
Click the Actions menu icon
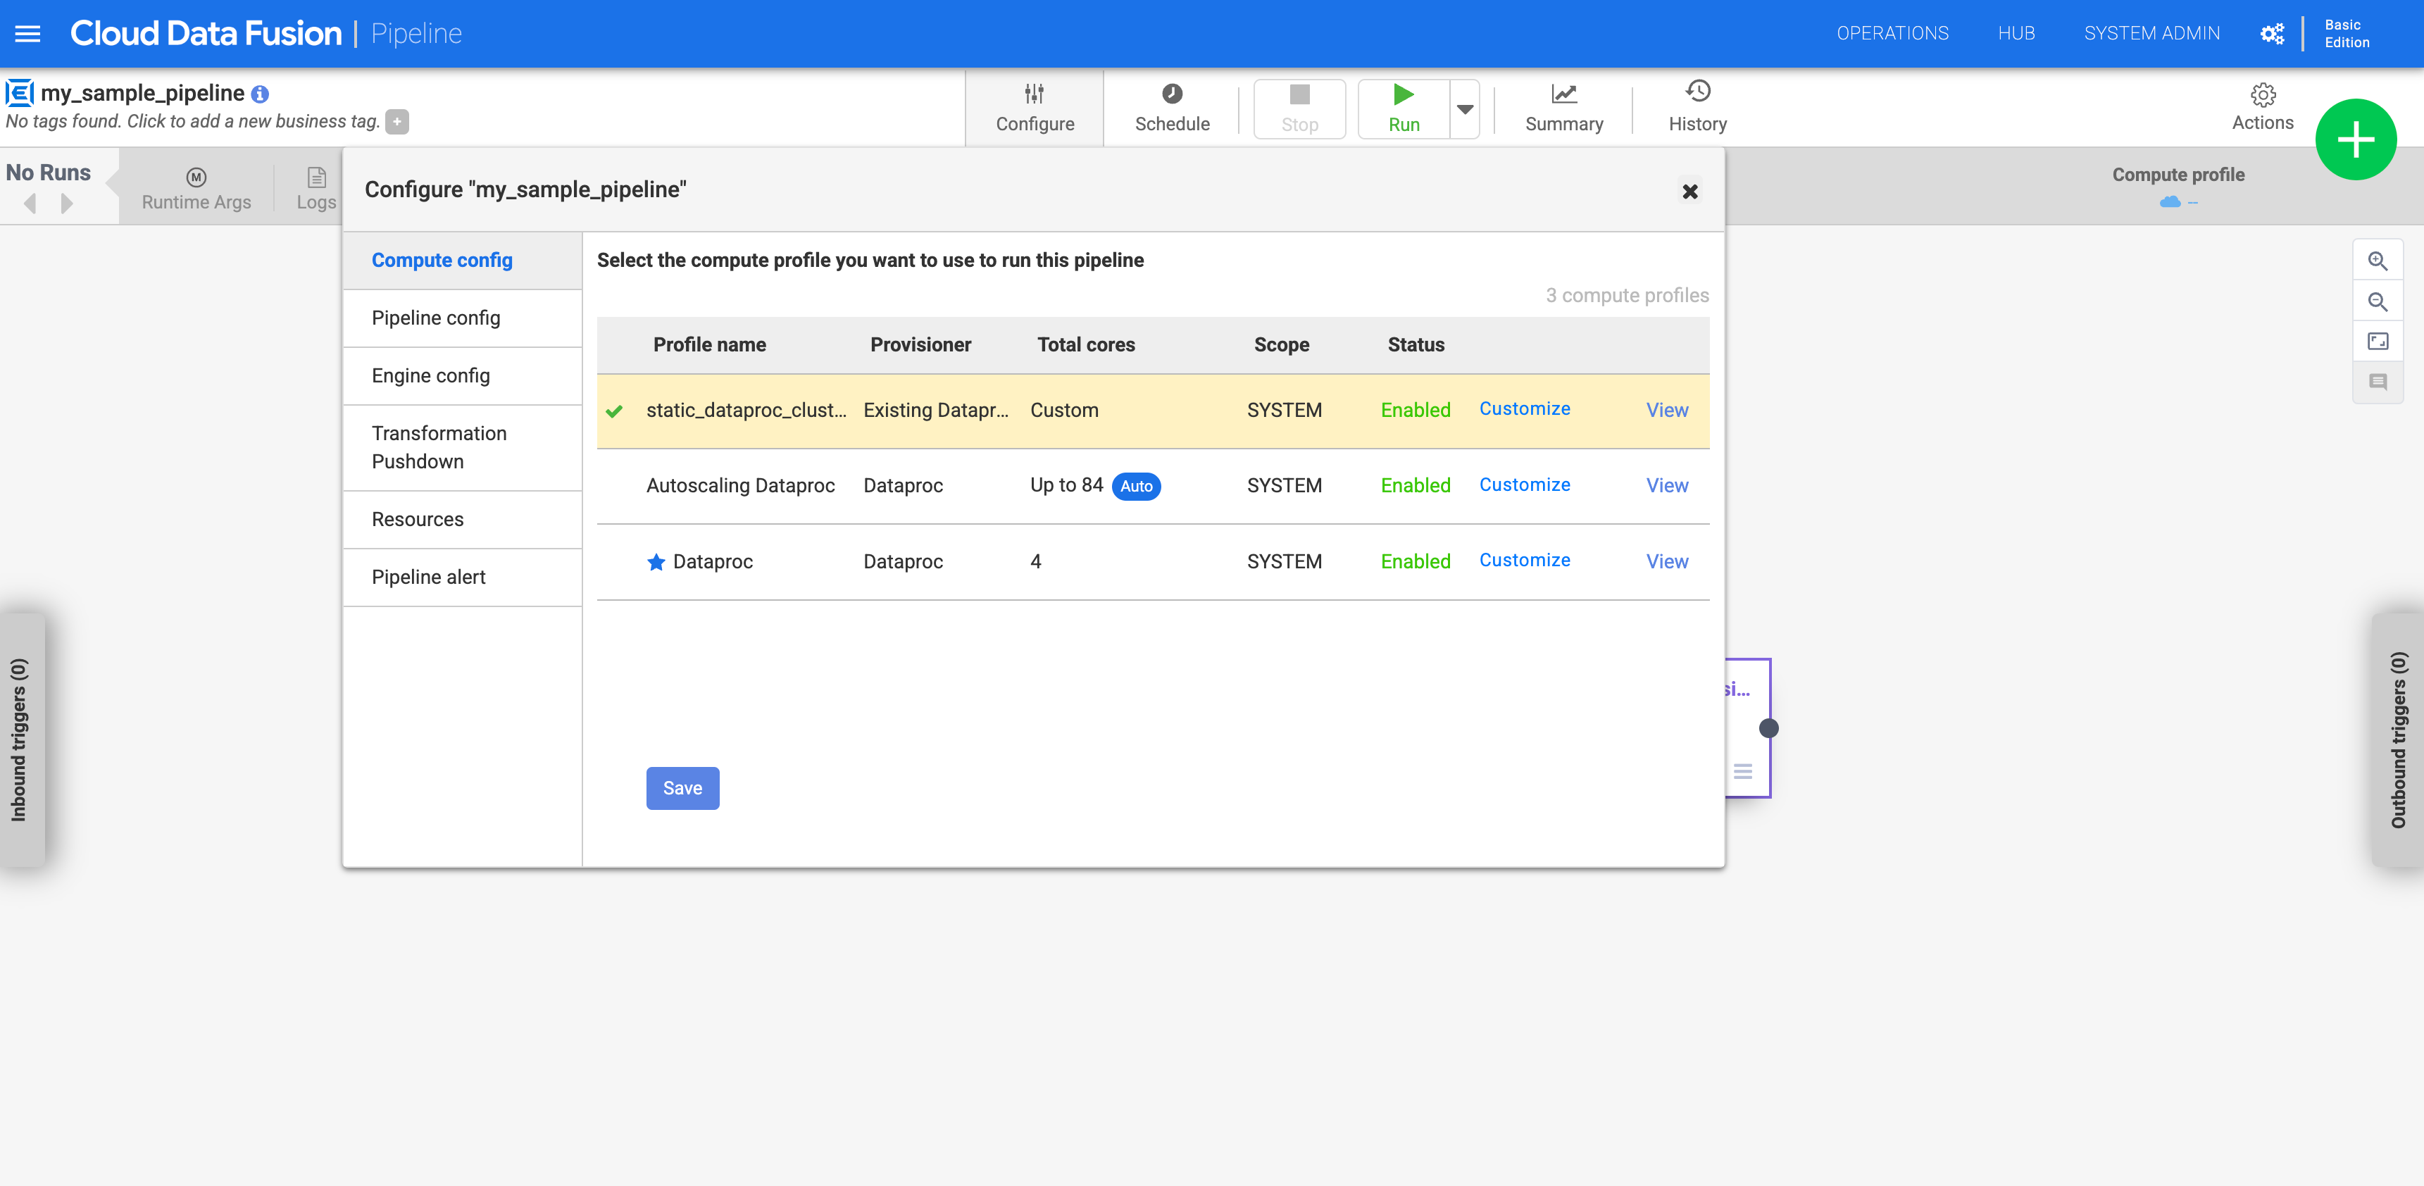2263,94
